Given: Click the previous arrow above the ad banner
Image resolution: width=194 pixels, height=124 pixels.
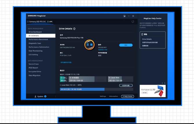Looking at the screenshot, I should click(162, 83).
